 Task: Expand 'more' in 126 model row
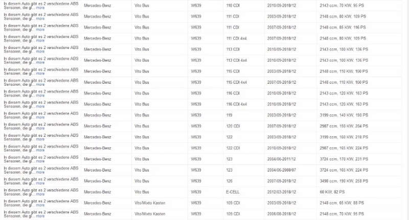tap(40, 183)
